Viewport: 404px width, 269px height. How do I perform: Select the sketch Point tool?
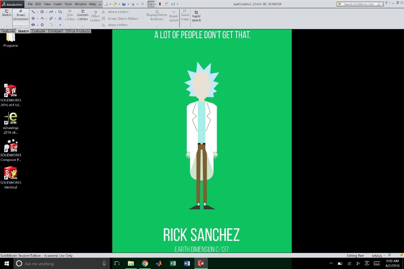click(60, 25)
